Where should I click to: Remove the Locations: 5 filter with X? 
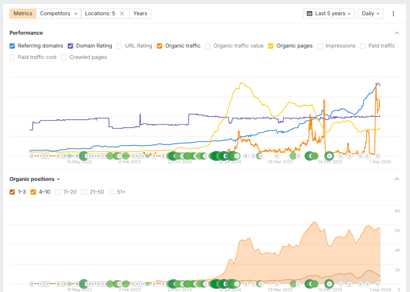122,14
